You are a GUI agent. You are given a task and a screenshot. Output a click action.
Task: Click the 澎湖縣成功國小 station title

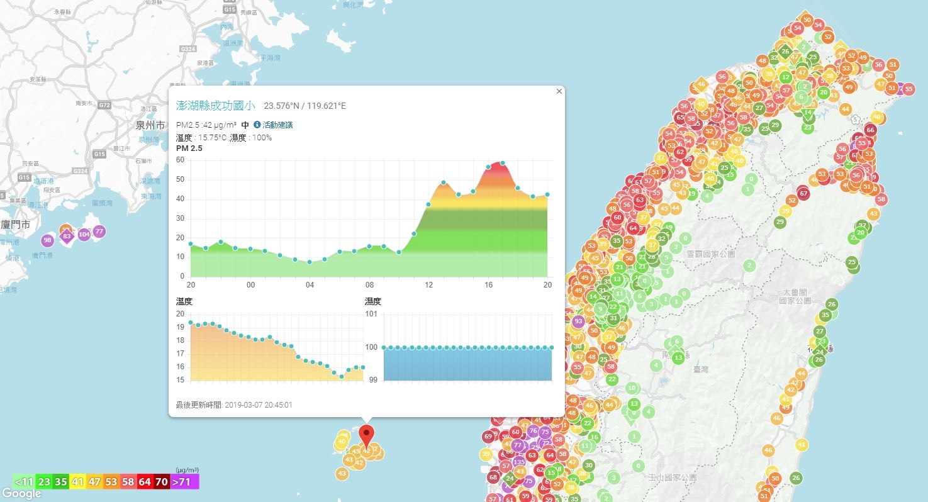(216, 105)
